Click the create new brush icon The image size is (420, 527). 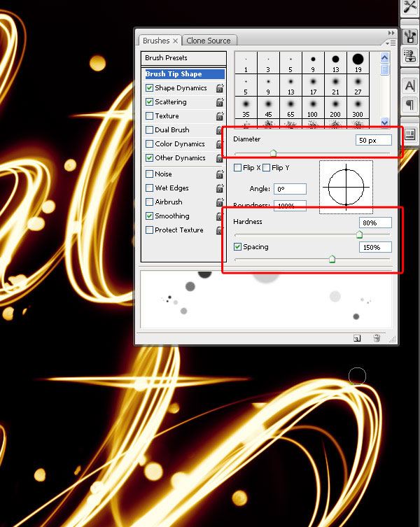[357, 338]
